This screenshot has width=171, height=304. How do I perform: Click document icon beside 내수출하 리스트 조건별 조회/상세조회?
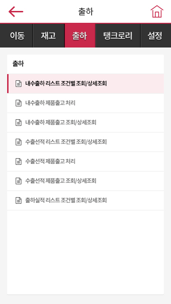pyautogui.click(x=19, y=84)
